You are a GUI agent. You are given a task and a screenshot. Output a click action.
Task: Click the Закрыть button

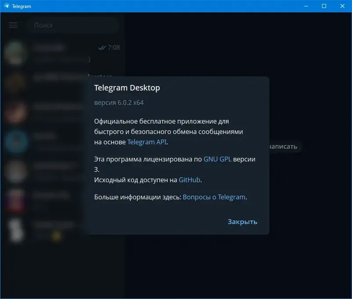pyautogui.click(x=242, y=222)
